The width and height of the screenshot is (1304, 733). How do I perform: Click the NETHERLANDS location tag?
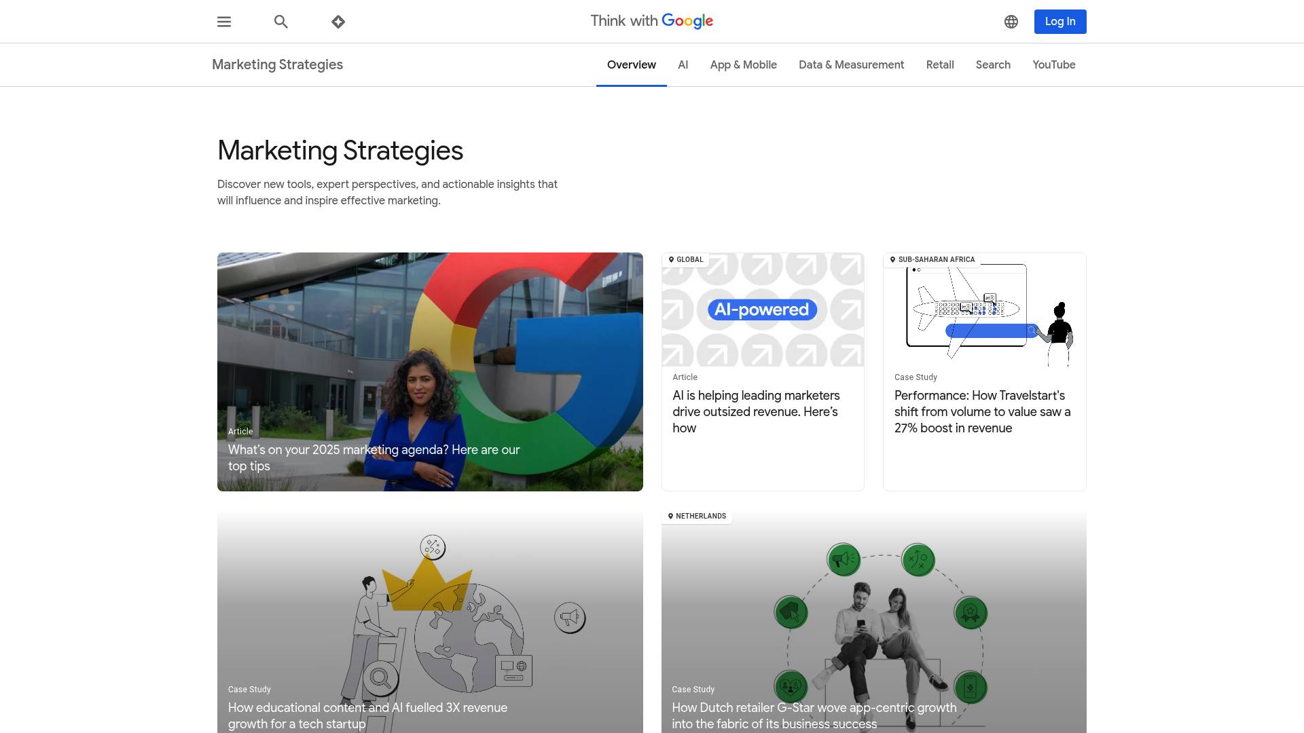pyautogui.click(x=697, y=516)
